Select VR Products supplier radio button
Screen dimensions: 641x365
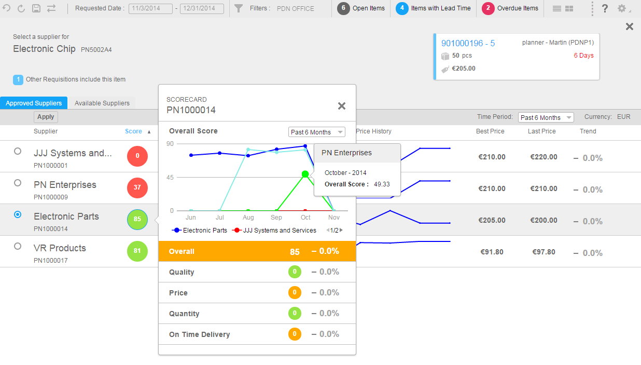[x=18, y=246]
